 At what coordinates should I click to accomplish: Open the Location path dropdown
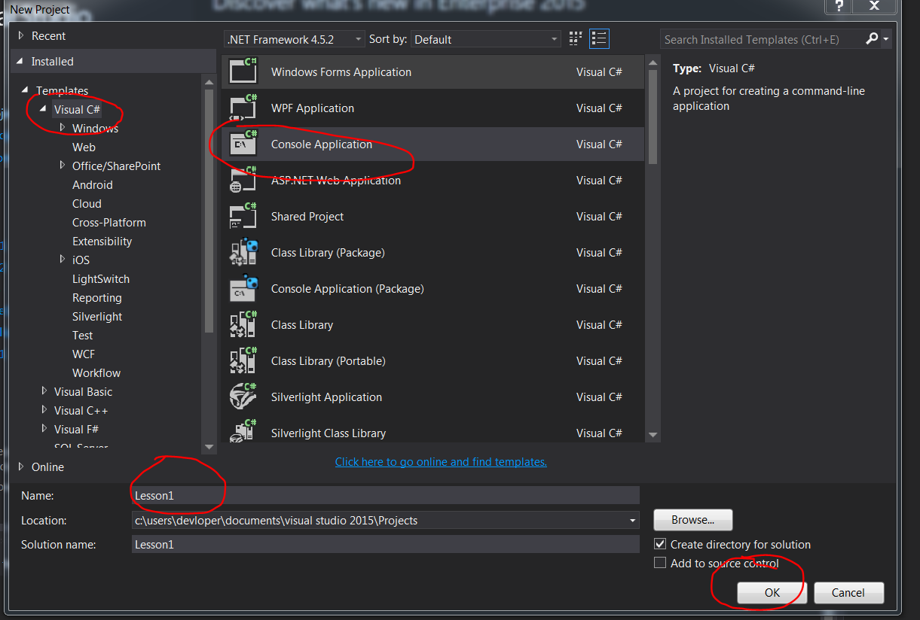point(632,520)
